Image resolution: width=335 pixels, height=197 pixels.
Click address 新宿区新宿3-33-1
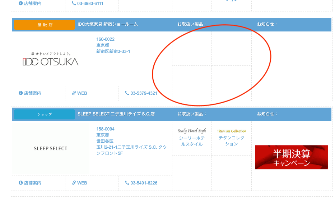point(113,51)
